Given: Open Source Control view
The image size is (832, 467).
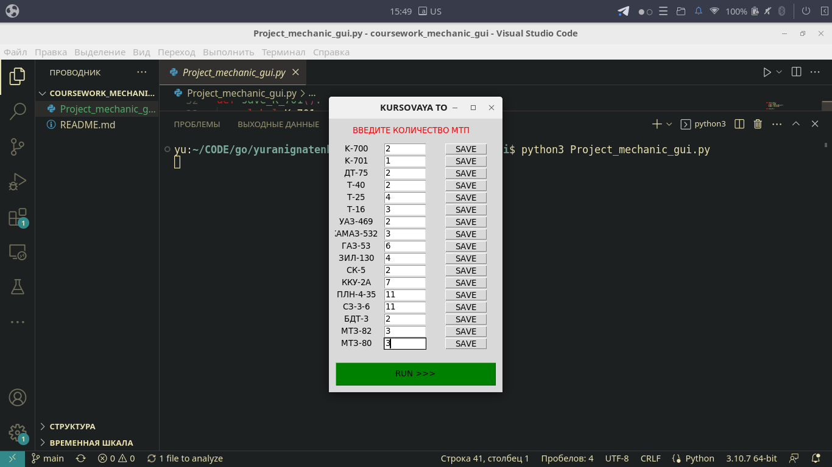Looking at the screenshot, I should point(18,147).
